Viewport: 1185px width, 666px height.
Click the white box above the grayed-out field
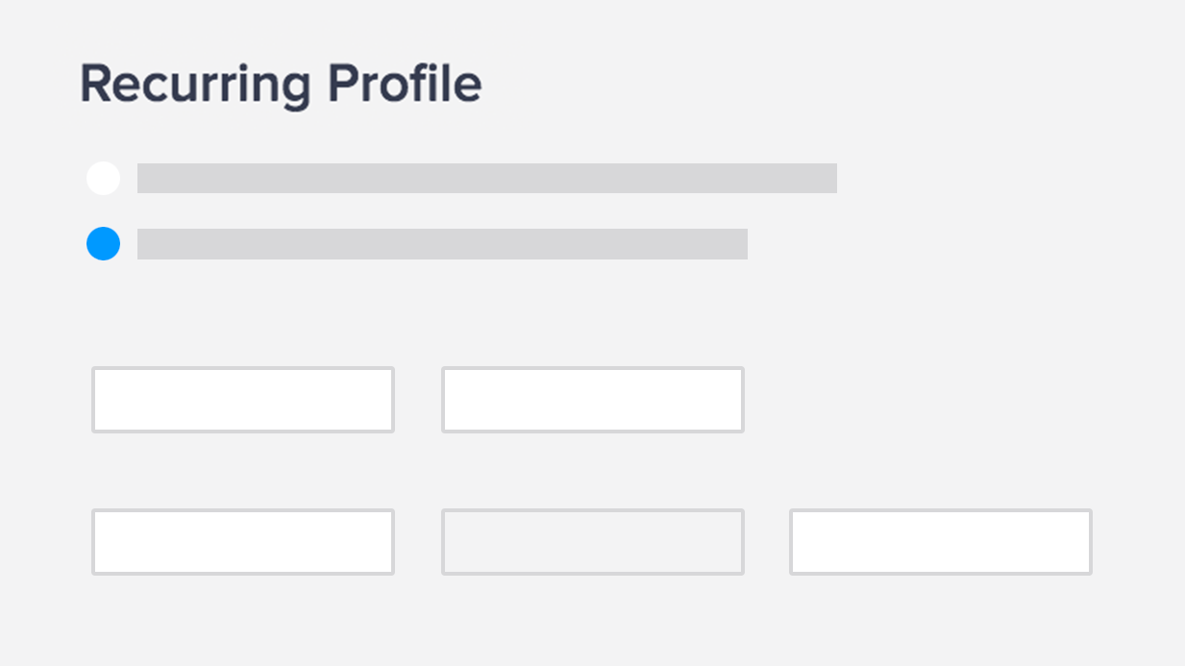click(592, 400)
